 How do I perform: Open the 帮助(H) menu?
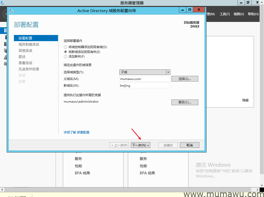point(253,14)
